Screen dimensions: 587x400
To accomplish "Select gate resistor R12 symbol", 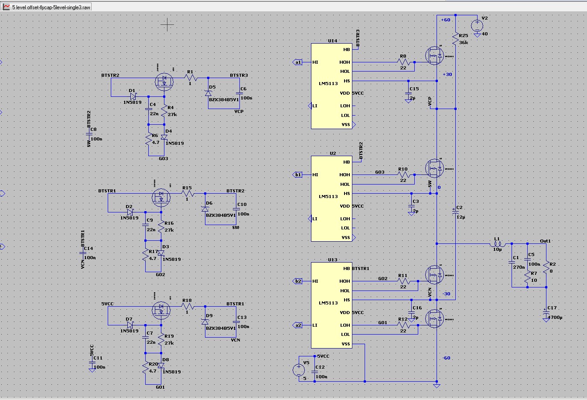I will pos(403,325).
